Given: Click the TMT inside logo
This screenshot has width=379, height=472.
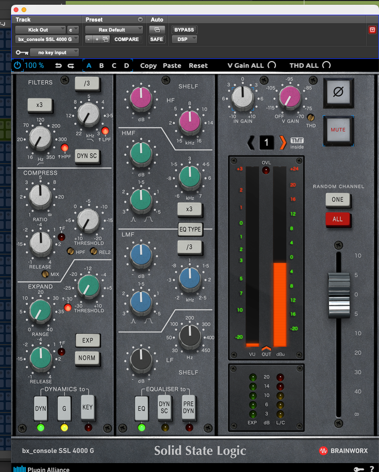Looking at the screenshot, I should [x=297, y=143].
